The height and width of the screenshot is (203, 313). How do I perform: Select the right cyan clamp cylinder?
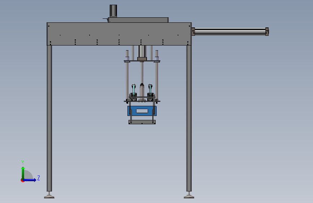150,90
